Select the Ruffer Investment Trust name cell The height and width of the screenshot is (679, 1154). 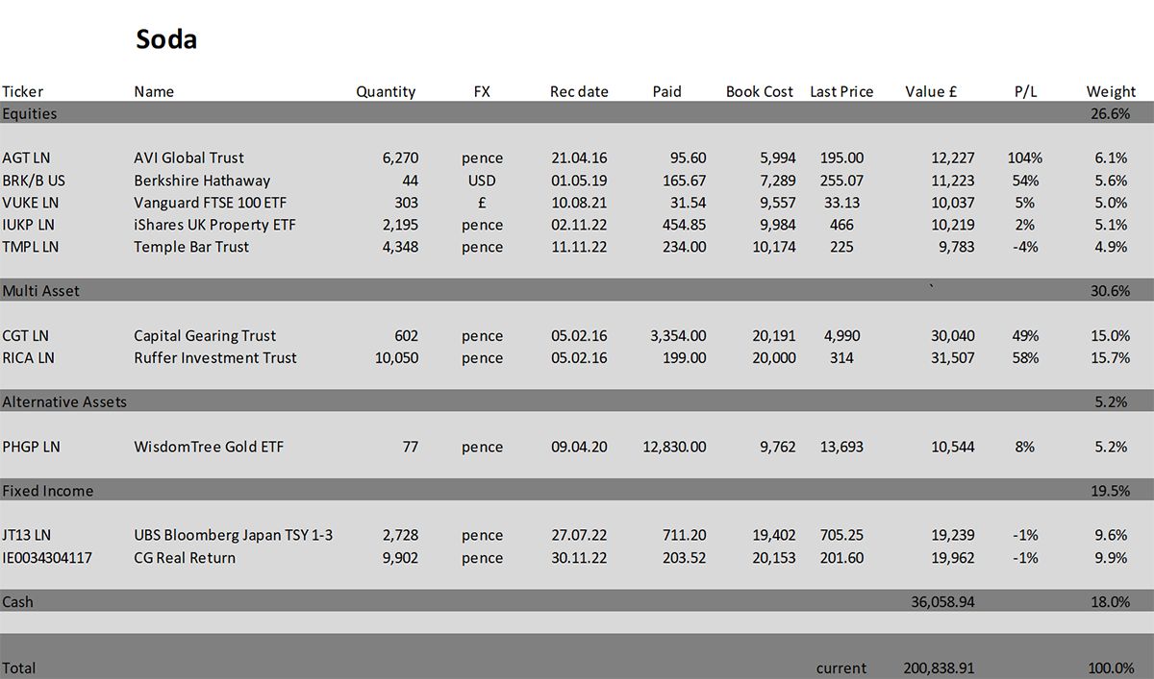215,358
